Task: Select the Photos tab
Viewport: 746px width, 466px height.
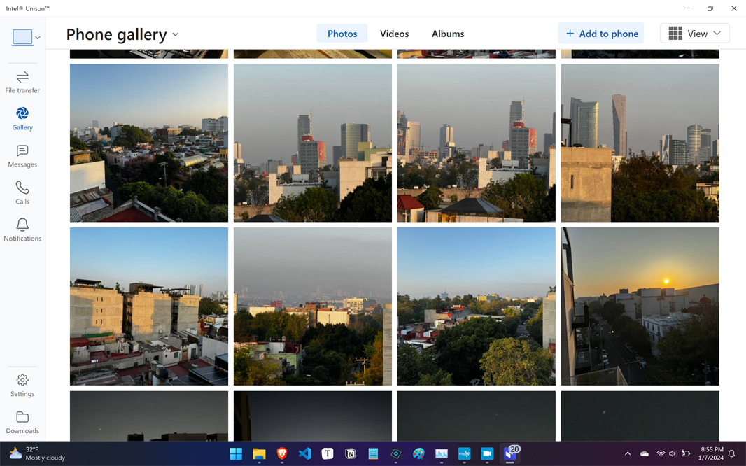Action: (x=342, y=34)
